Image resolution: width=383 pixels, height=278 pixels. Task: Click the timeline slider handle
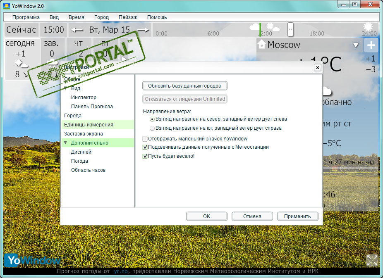tap(290, 29)
